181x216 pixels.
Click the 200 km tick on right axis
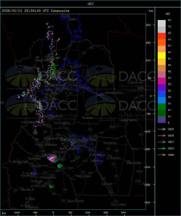coord(148,25)
